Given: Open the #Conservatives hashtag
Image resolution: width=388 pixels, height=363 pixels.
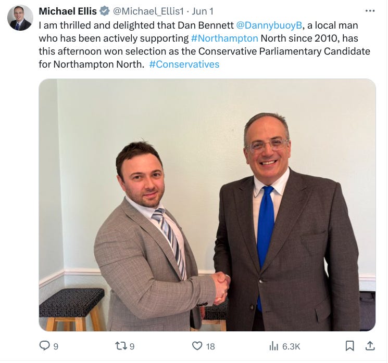Looking at the screenshot, I should (184, 64).
